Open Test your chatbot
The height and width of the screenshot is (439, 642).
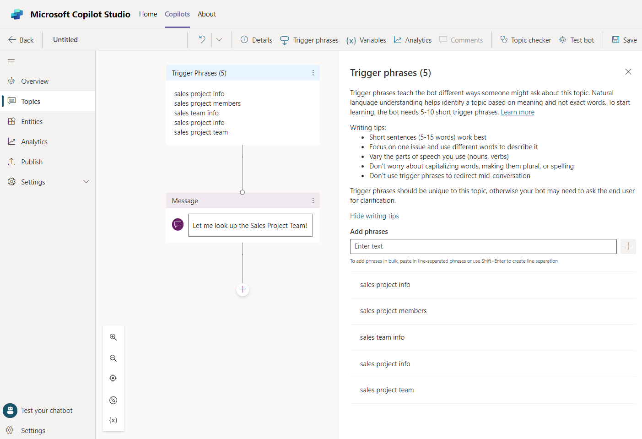click(46, 411)
